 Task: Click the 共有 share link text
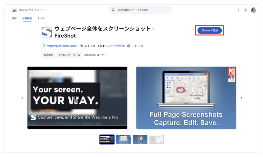141,46
